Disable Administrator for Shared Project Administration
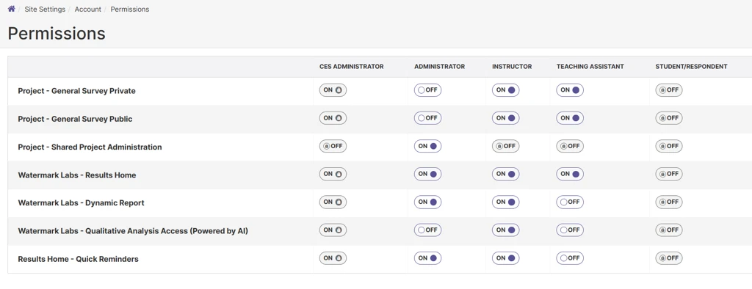The image size is (752, 289). pyautogui.click(x=428, y=146)
